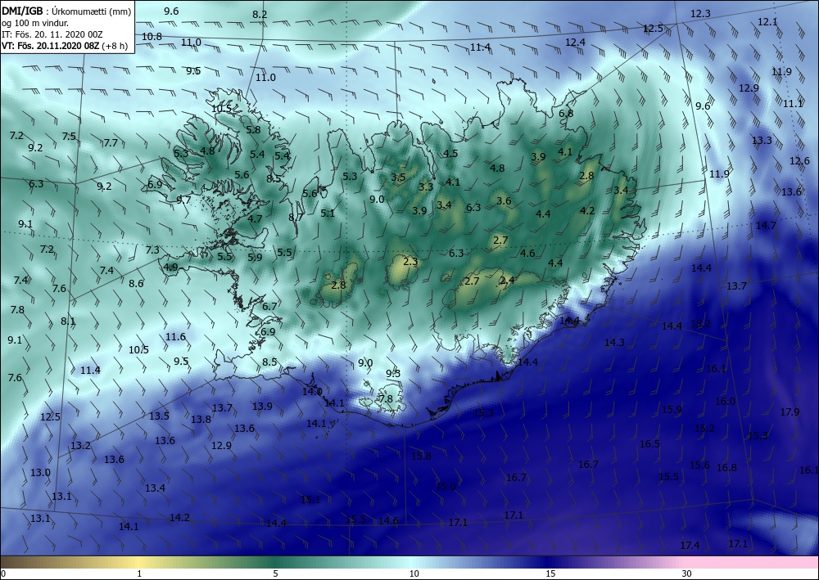Click the 13.5 value label

[x=160, y=416]
